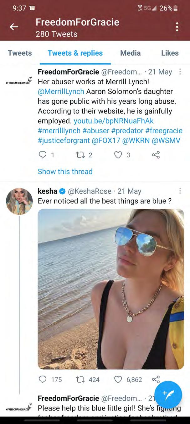The height and width of the screenshot is (424, 190).
Task: Retweet the Merrill Lynch tweet
Action: click(x=80, y=155)
